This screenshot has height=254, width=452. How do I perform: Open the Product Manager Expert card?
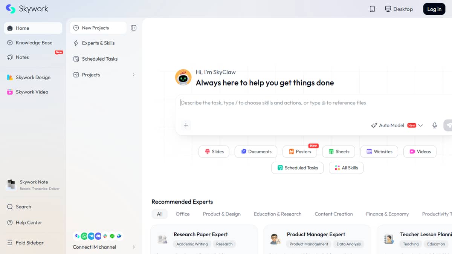pyautogui.click(x=318, y=240)
